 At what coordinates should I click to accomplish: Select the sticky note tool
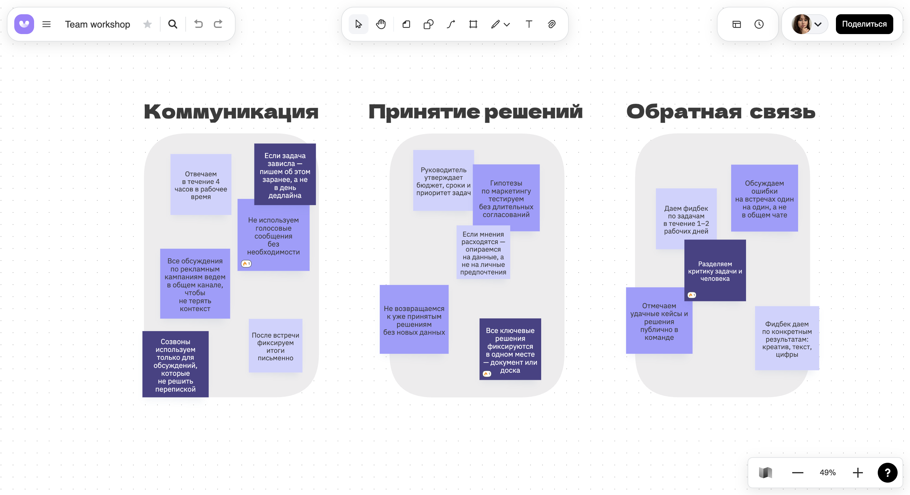point(406,24)
